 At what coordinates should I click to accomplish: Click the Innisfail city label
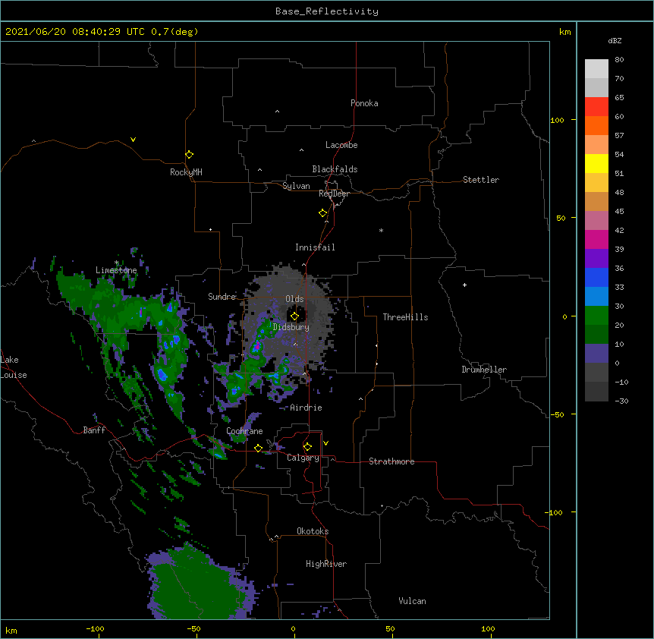[315, 247]
